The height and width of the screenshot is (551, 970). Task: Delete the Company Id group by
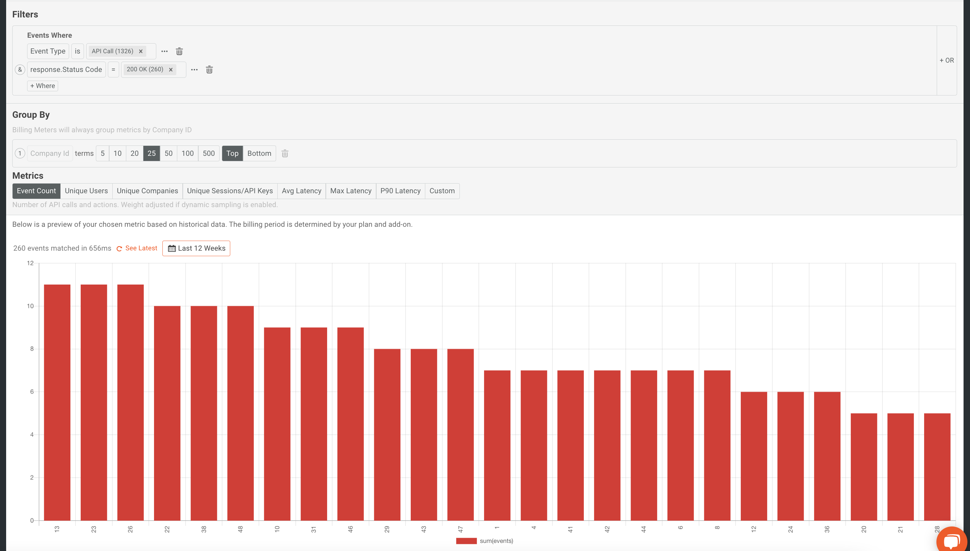(x=285, y=153)
